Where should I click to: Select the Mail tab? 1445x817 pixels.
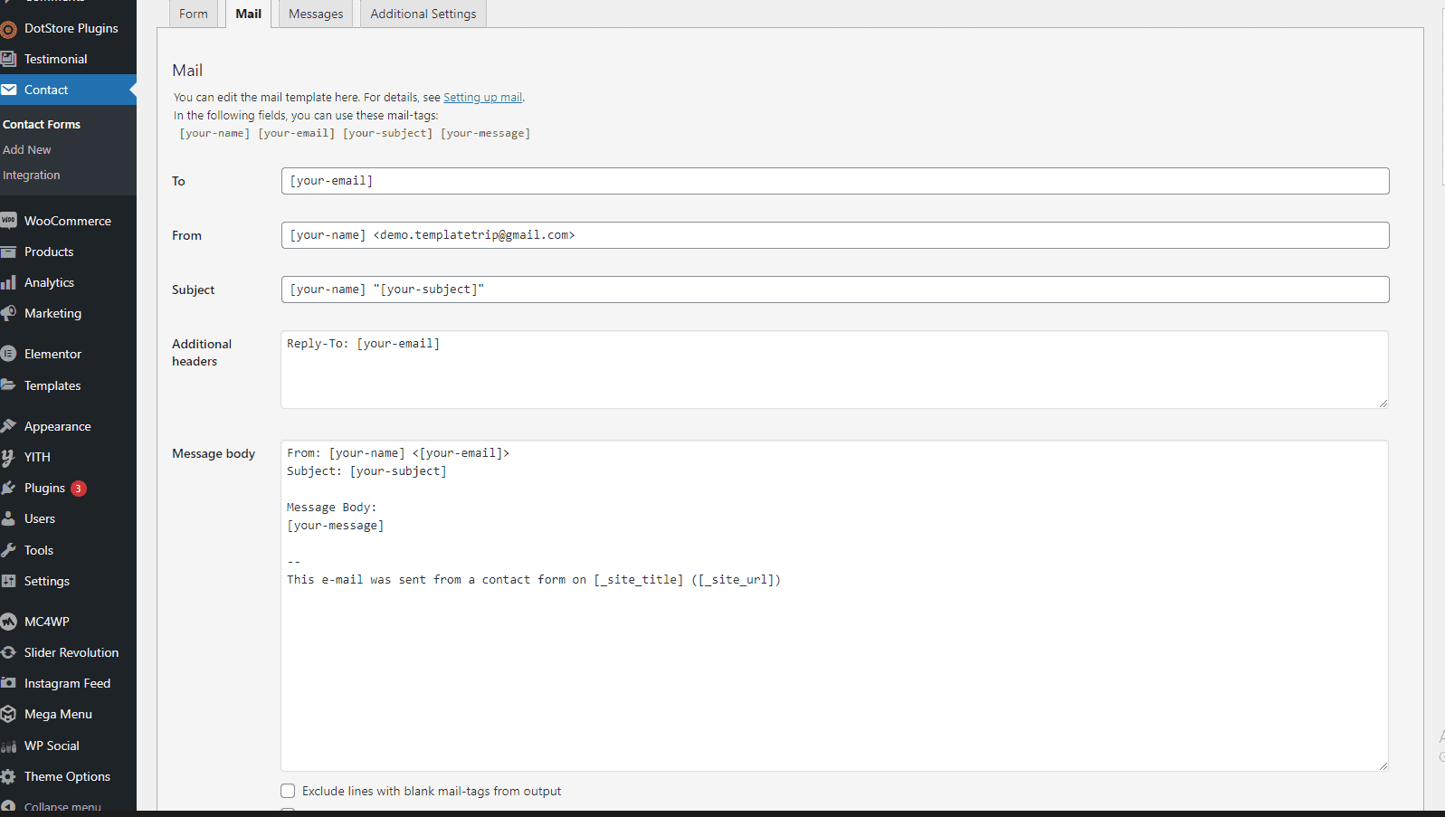tap(249, 14)
